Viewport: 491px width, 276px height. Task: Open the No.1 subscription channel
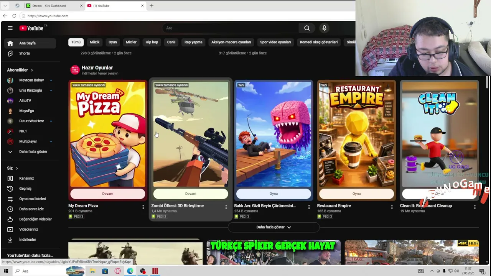tap(30, 131)
